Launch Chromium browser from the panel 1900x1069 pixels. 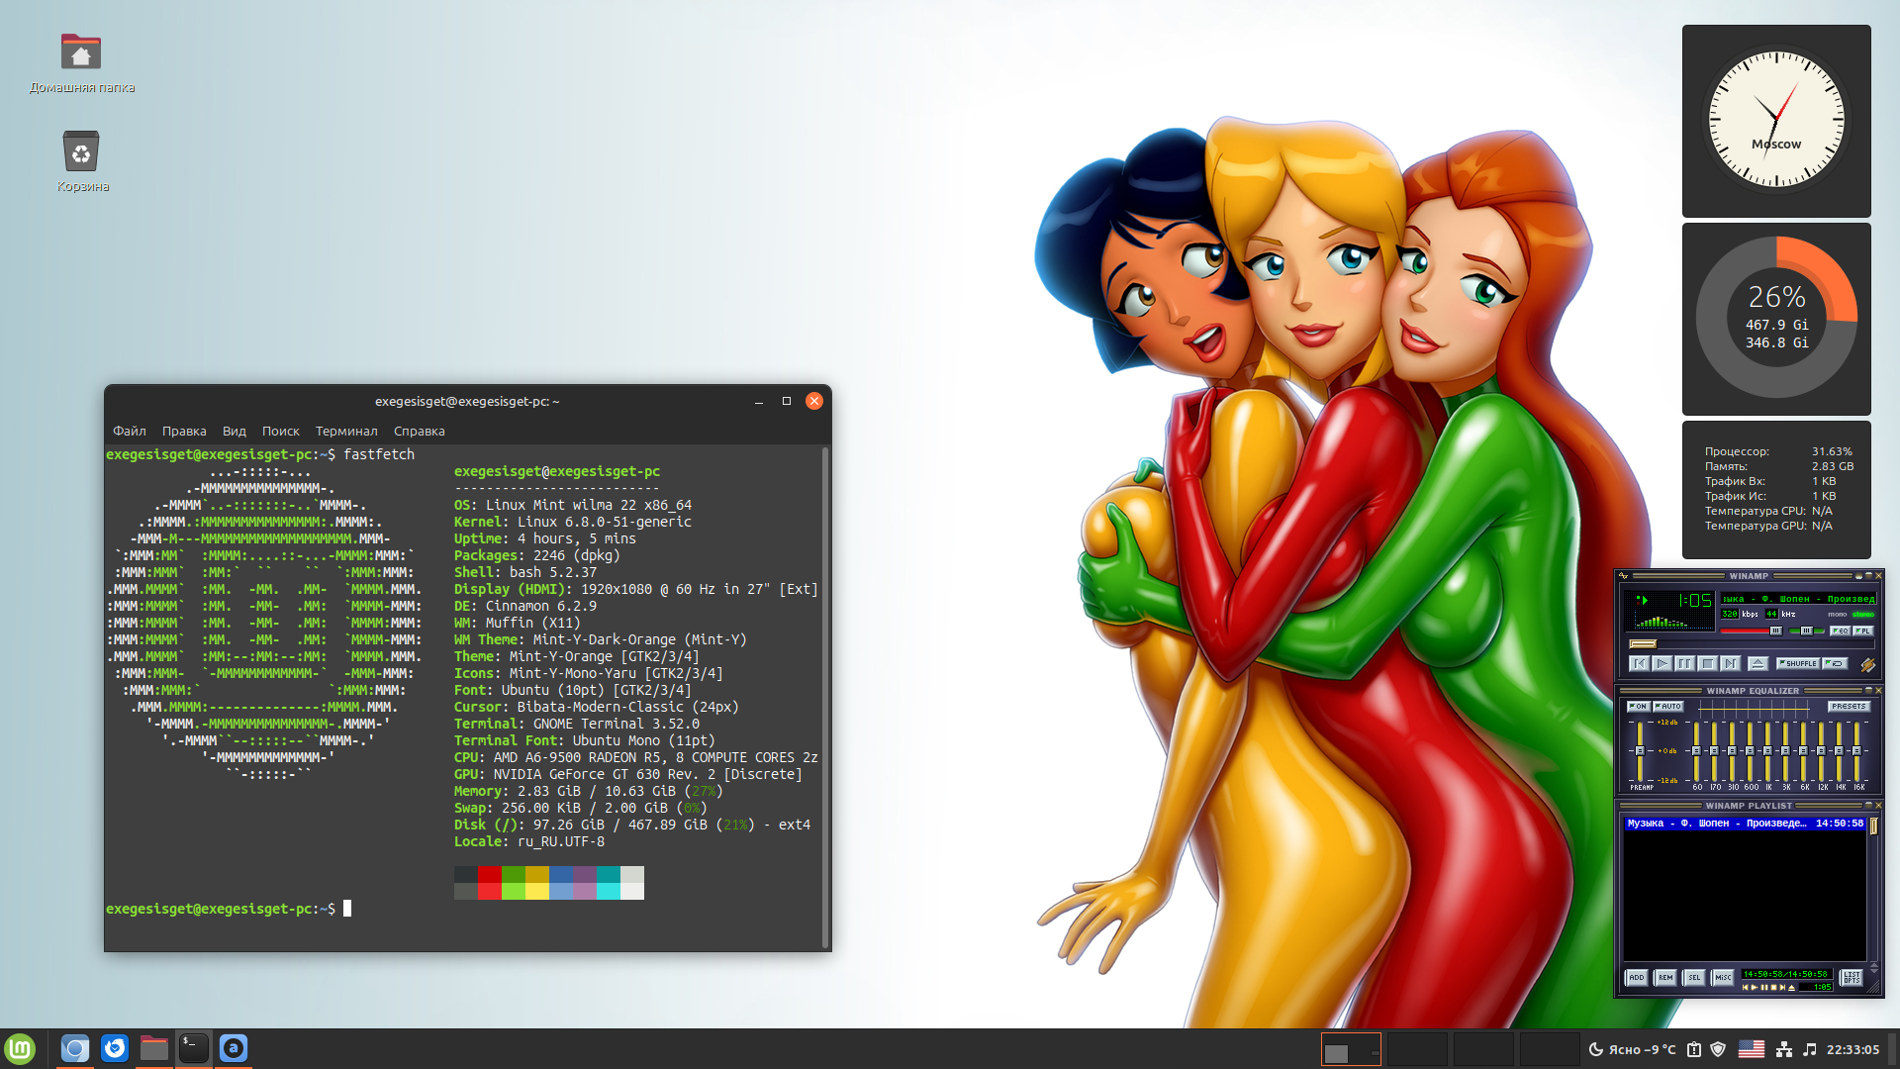(x=75, y=1048)
